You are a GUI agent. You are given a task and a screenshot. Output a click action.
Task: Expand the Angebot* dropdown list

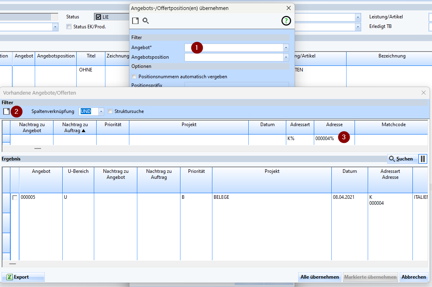click(286, 48)
